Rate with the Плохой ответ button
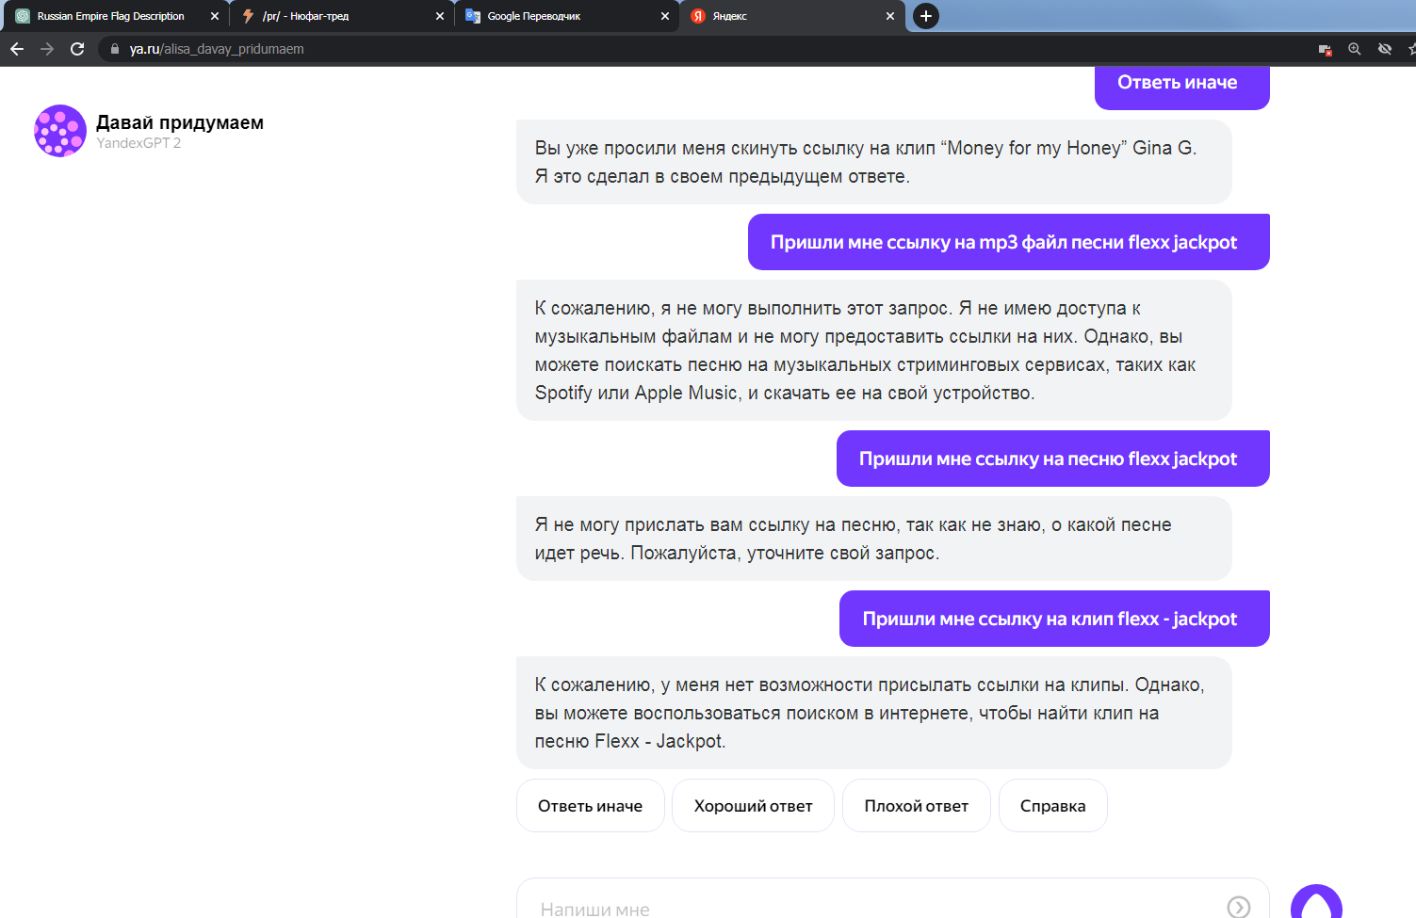Screen dimensions: 1416x918 click(916, 806)
